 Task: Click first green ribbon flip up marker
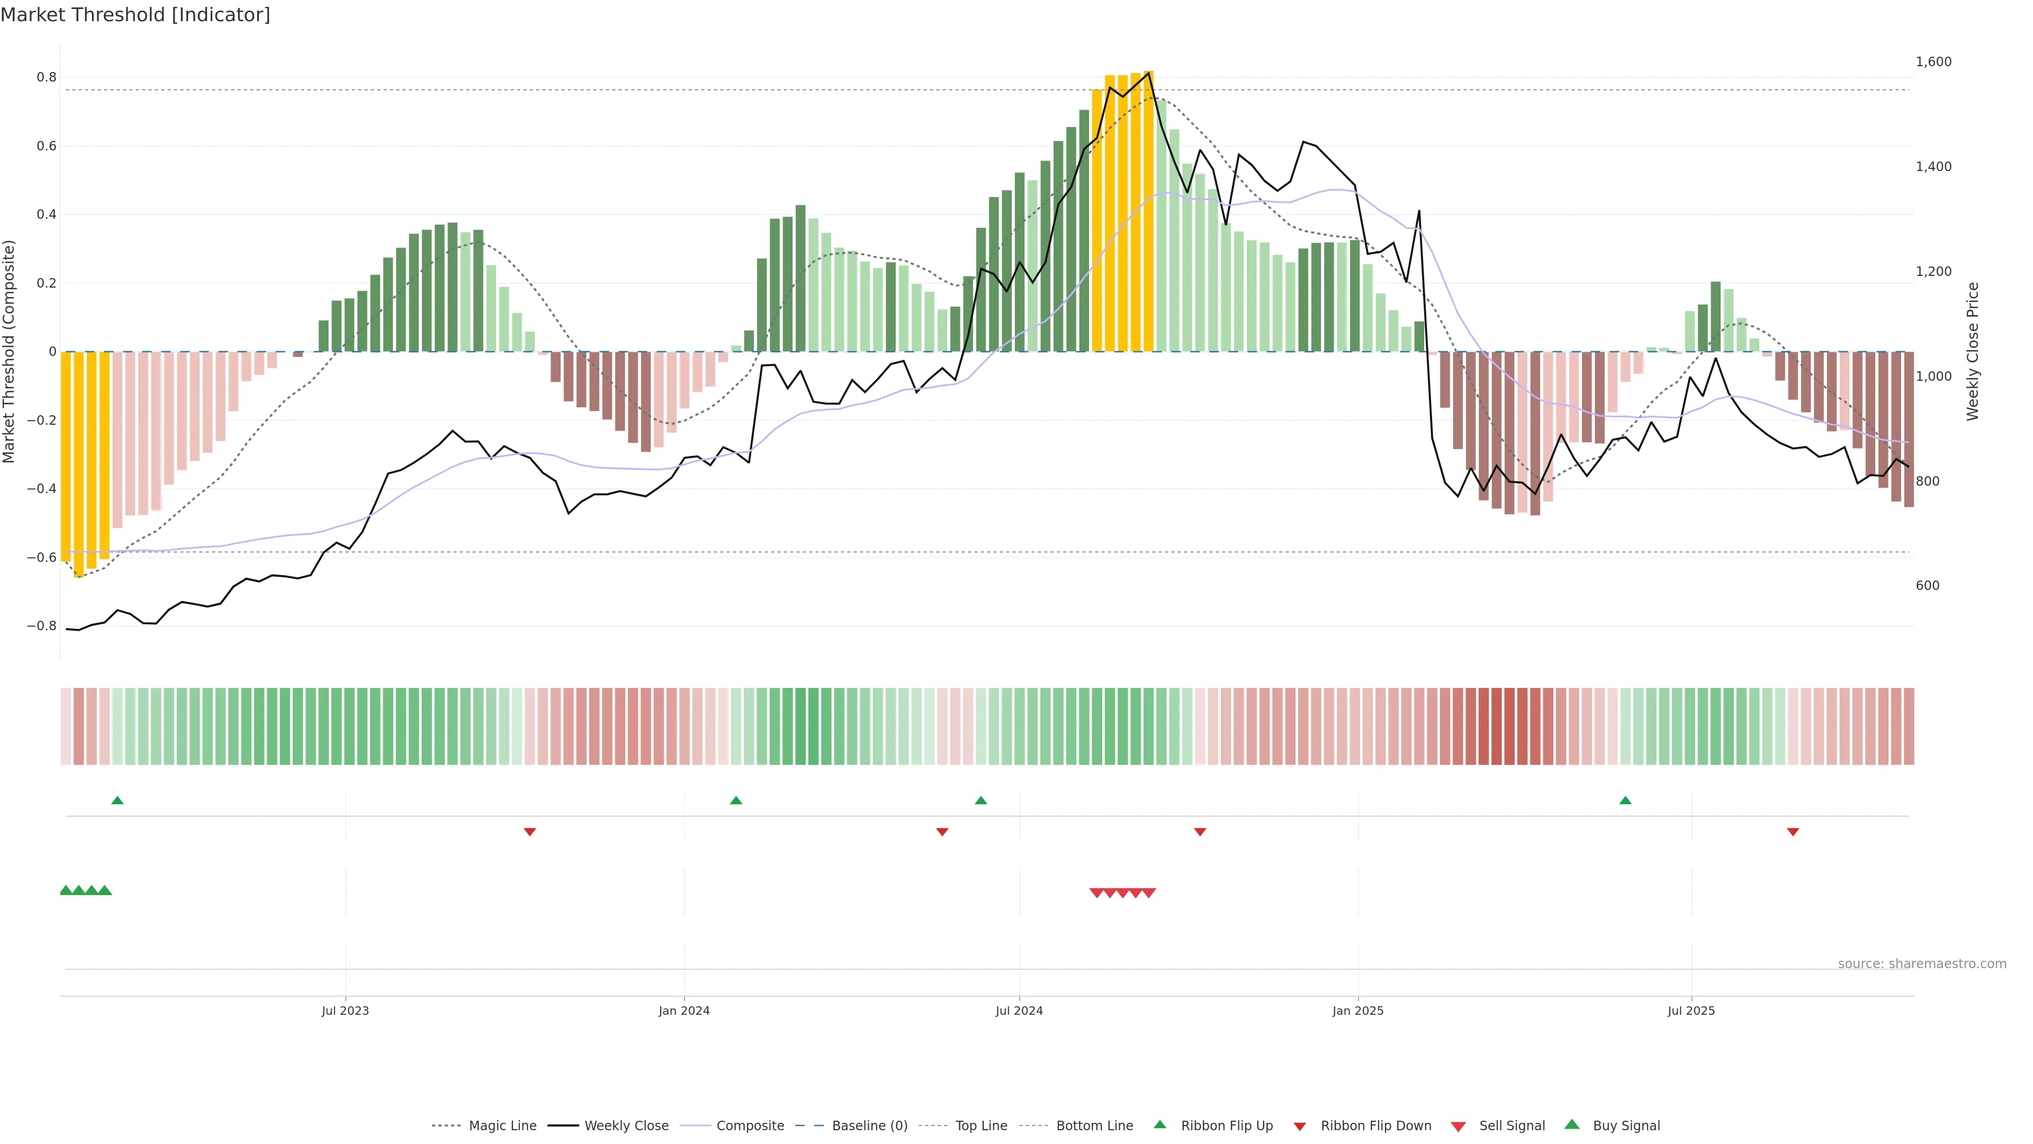coord(118,801)
